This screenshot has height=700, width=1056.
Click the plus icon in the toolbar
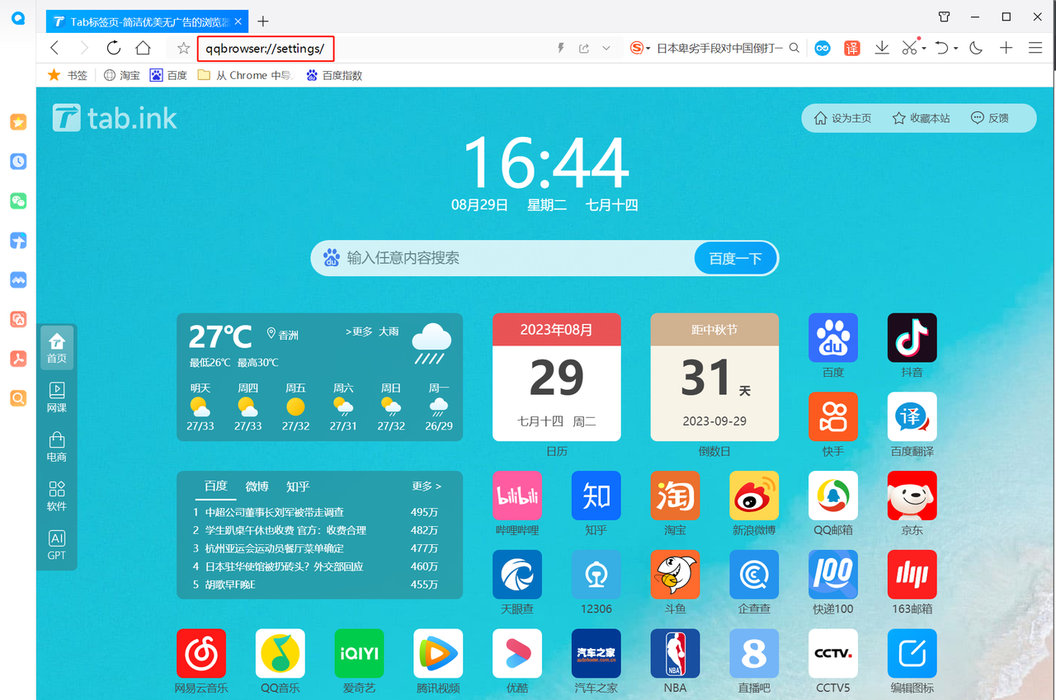point(1006,48)
